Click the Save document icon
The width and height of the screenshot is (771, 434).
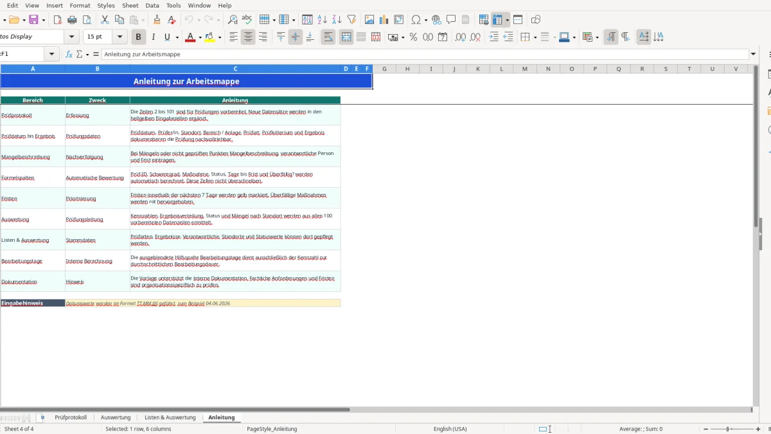pyautogui.click(x=33, y=20)
